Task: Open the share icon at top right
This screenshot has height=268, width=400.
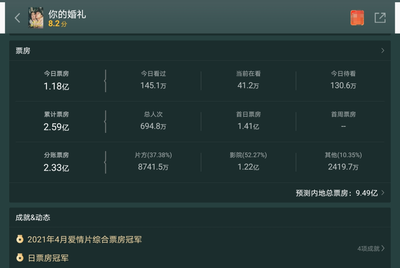Action: [380, 18]
